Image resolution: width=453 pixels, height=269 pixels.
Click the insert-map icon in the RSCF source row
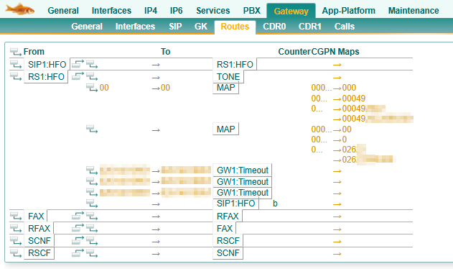pyautogui.click(x=92, y=254)
